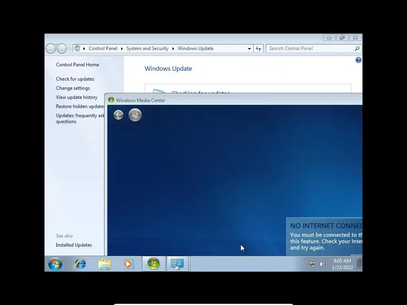Switch to Windows Media Center taskbar button
This screenshot has width=407, height=305.
pos(153,264)
